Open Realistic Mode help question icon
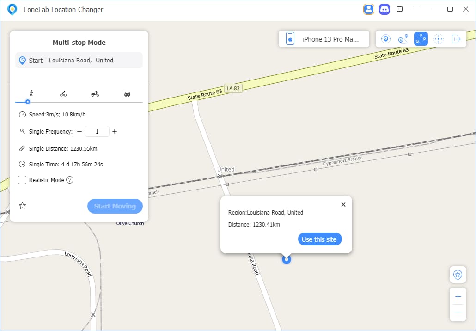The width and height of the screenshot is (476, 331). (x=70, y=180)
